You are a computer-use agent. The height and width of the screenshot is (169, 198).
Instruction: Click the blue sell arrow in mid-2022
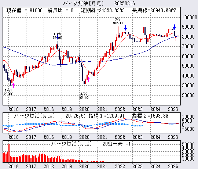coord(125,28)
